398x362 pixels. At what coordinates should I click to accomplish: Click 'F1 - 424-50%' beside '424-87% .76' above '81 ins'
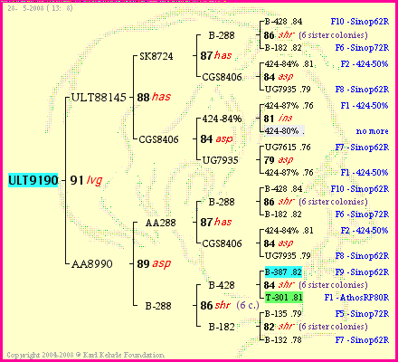click(365, 106)
